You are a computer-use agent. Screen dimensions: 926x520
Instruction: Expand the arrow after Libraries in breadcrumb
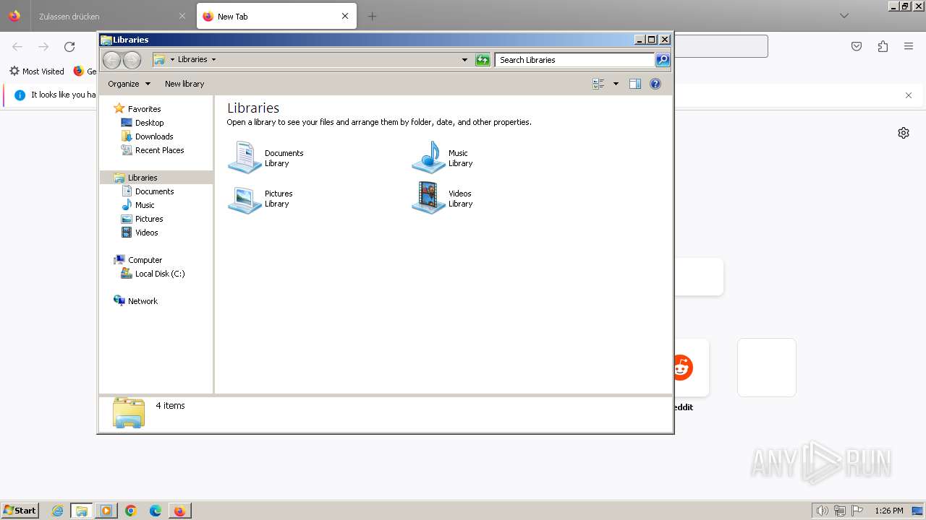(213, 60)
